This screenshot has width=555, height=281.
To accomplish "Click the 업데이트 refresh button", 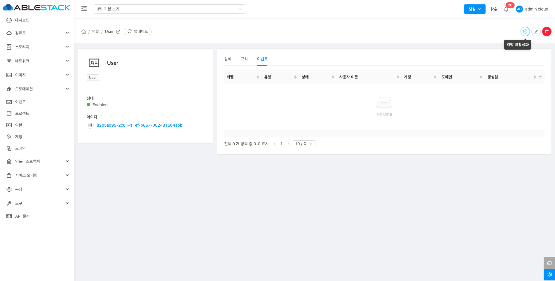I will [138, 32].
